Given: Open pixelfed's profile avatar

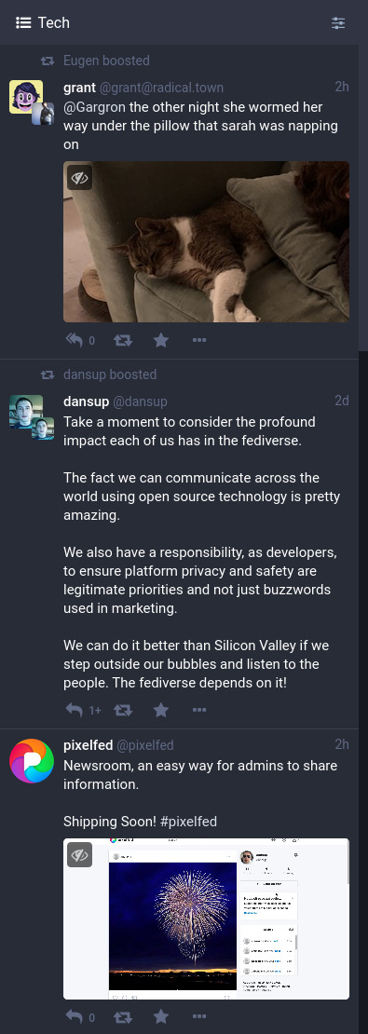Looking at the screenshot, I should coord(32,761).
